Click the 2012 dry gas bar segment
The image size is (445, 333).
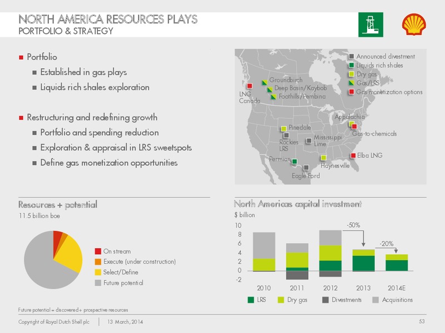[x=330, y=253]
